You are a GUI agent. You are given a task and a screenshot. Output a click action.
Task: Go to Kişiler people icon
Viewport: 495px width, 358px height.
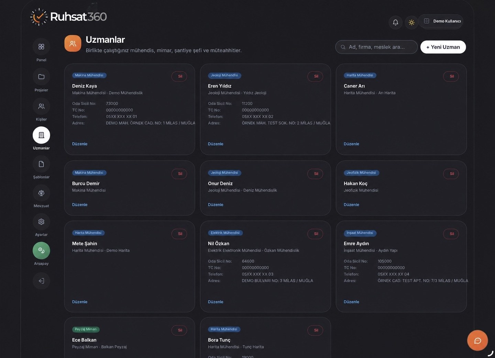click(41, 106)
